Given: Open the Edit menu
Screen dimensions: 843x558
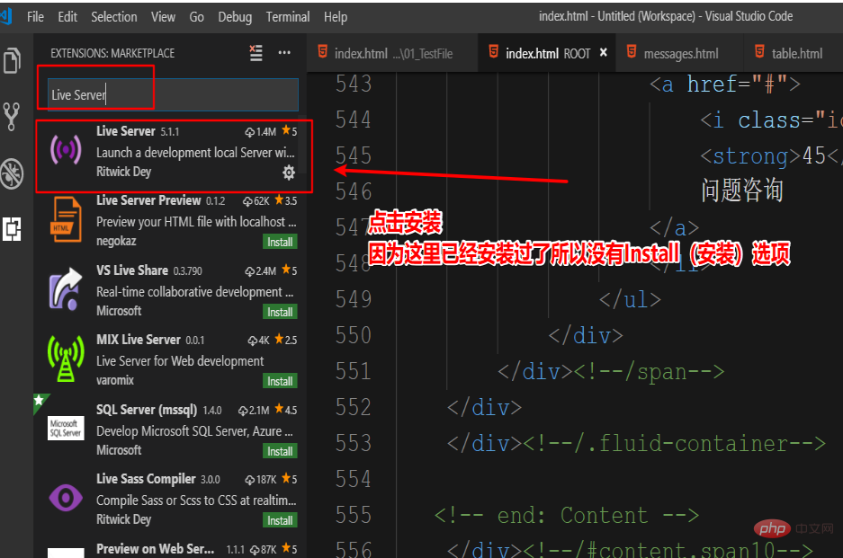Looking at the screenshot, I should point(67,17).
